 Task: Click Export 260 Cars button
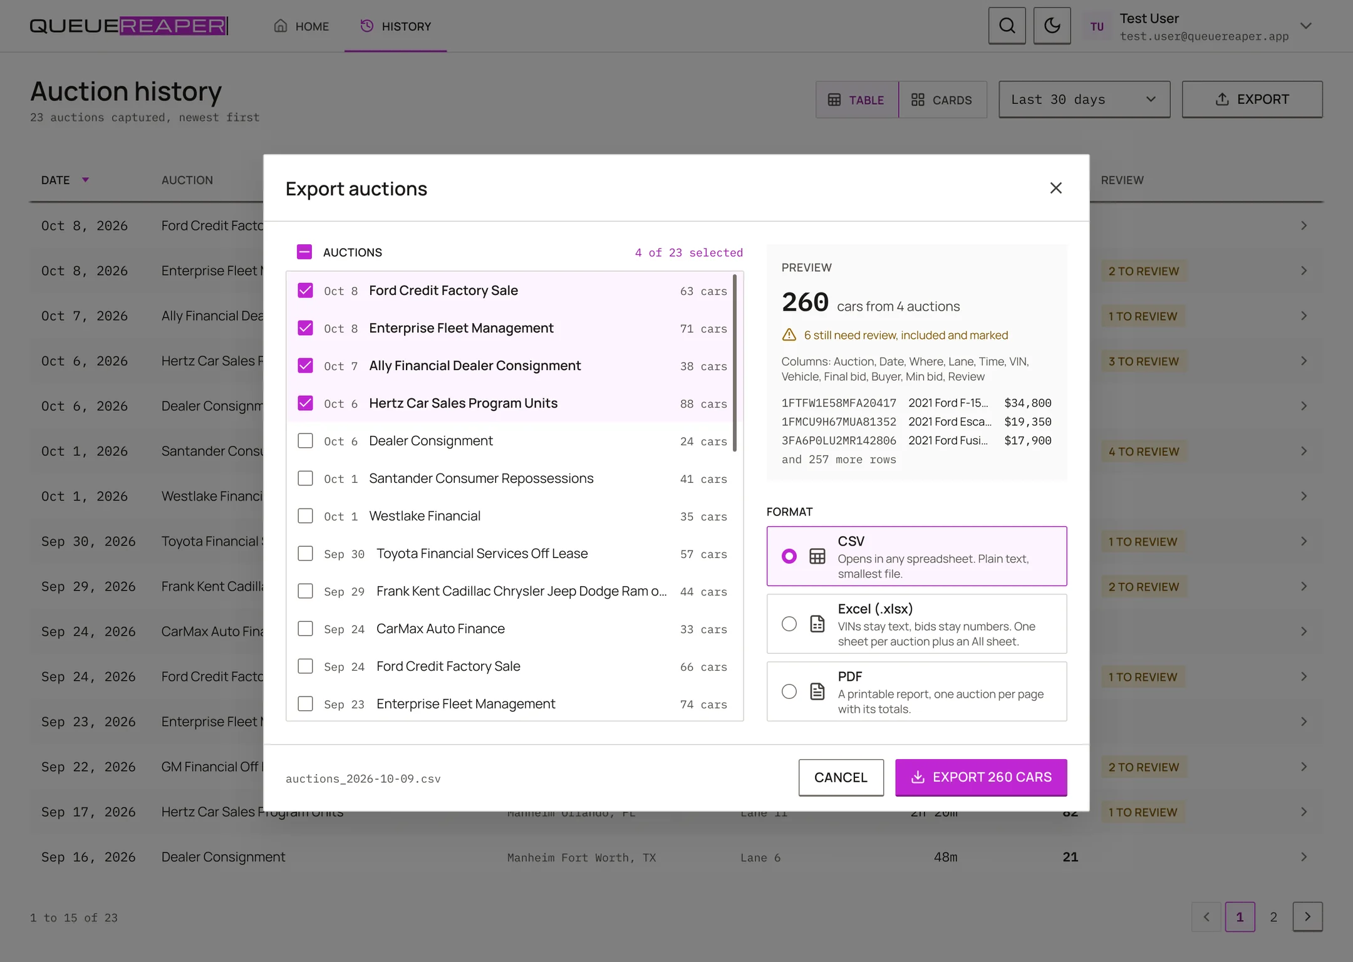click(981, 777)
